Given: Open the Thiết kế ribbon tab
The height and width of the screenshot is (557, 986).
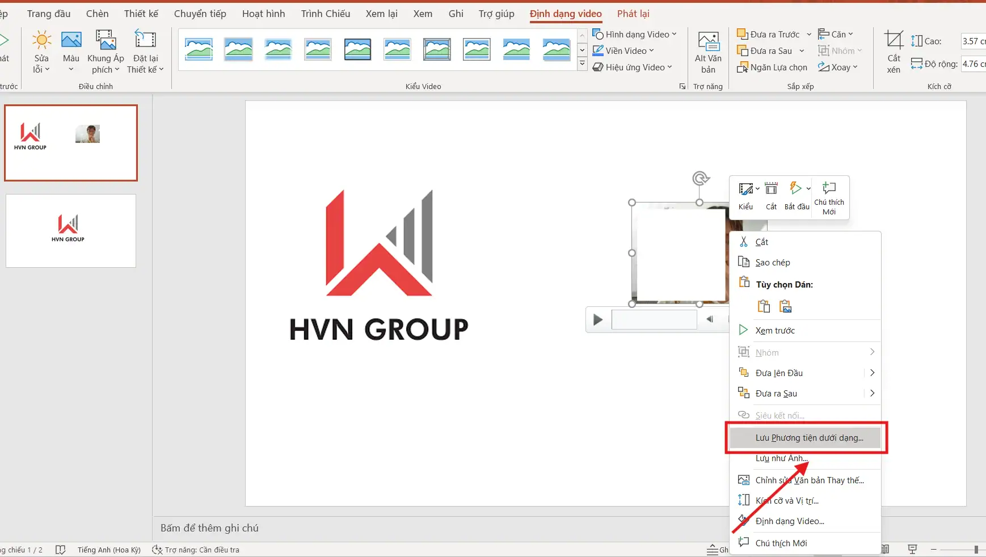Looking at the screenshot, I should point(141,14).
